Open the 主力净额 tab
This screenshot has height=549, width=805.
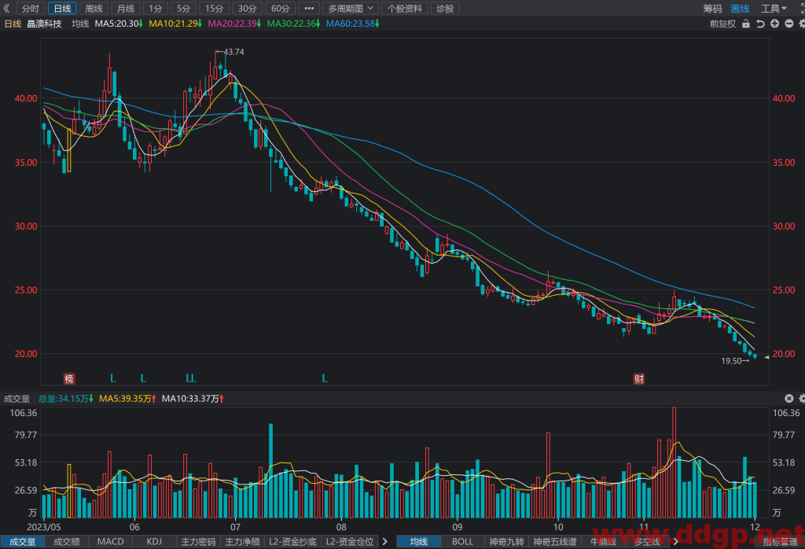click(x=242, y=541)
